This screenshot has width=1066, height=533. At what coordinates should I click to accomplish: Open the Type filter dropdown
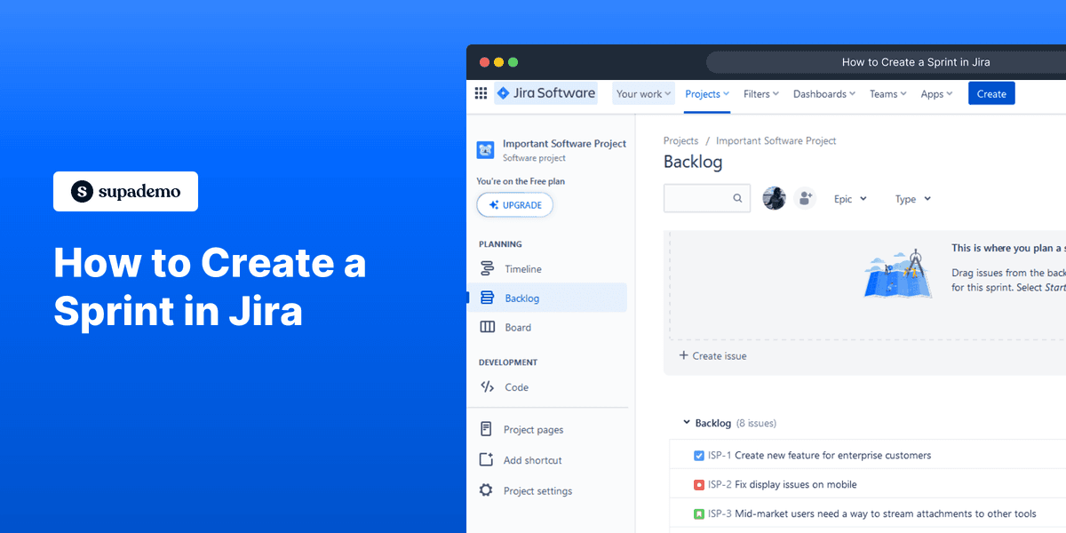click(x=911, y=198)
